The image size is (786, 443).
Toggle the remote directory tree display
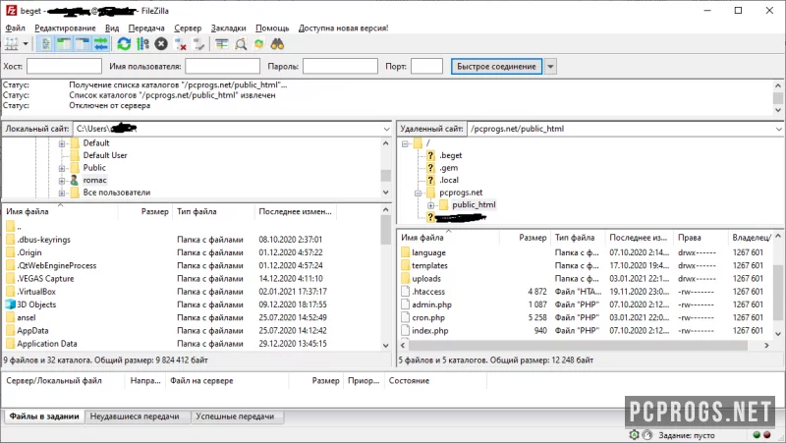pos(83,44)
